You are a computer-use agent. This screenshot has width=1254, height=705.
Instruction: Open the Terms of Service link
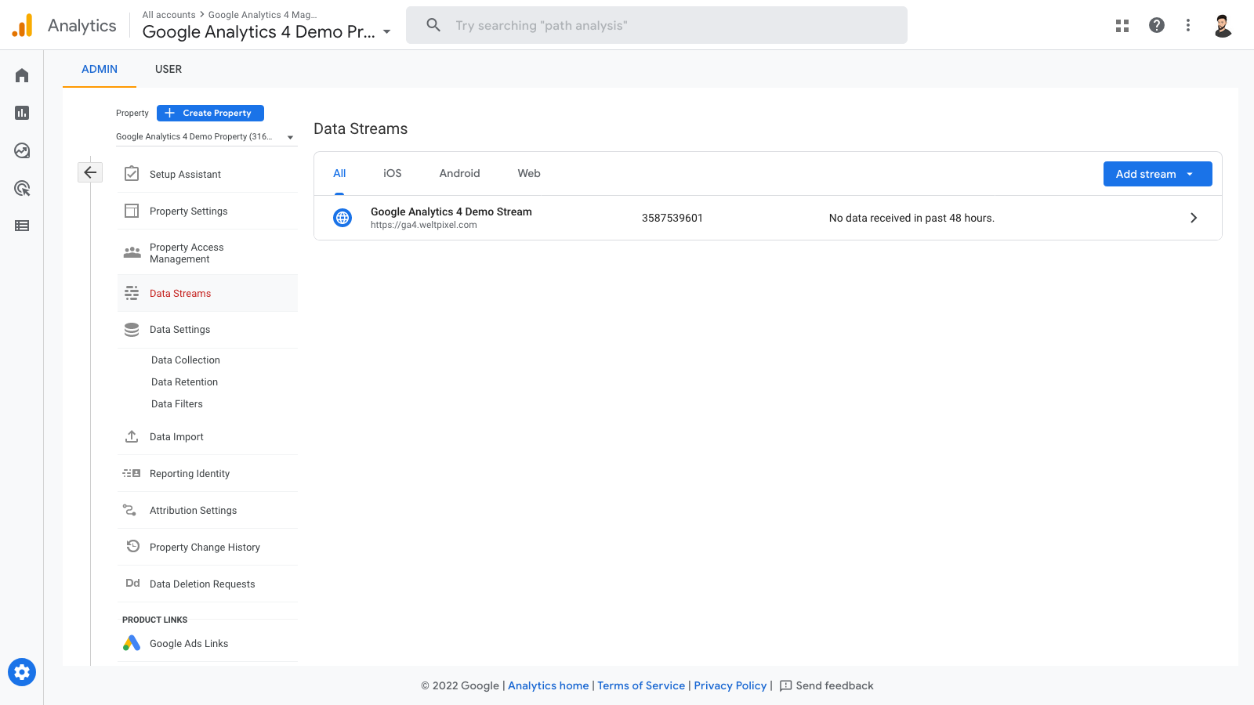point(641,685)
